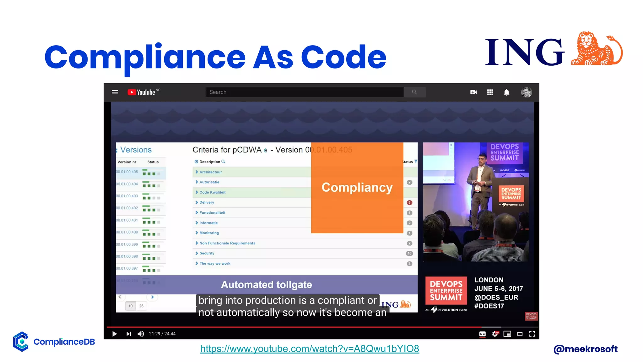The width and height of the screenshot is (643, 362).
Task: Click the YouTube search field
Action: (x=305, y=92)
